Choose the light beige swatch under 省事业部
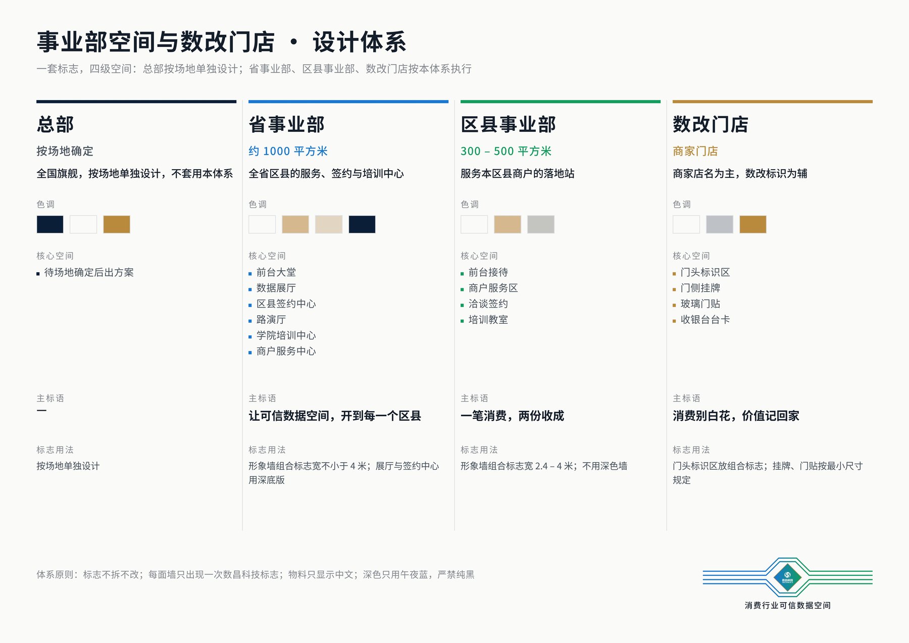This screenshot has width=909, height=643. tap(329, 224)
